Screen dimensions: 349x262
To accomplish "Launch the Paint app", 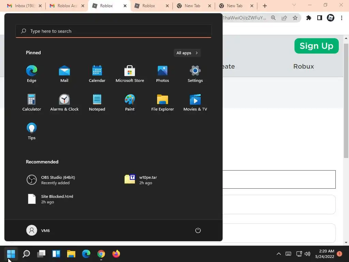I will 130,102.
